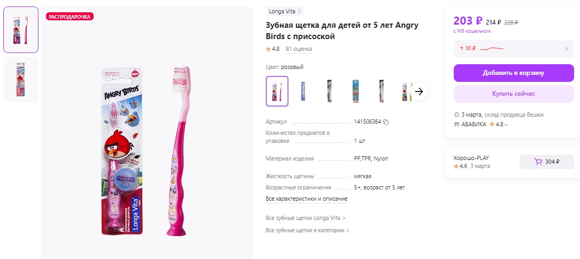Select the blue toothbrush color variant

303,91
